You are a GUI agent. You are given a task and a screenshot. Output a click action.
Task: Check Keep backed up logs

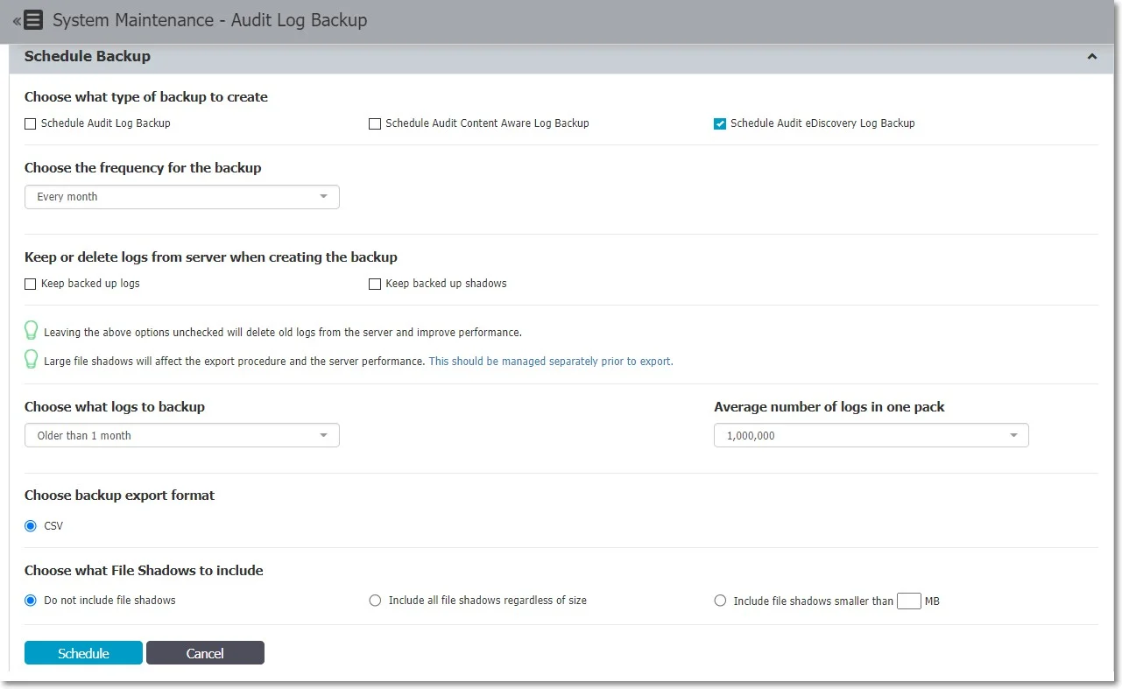point(31,284)
